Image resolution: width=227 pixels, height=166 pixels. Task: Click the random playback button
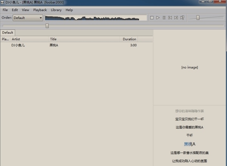click(x=182, y=18)
